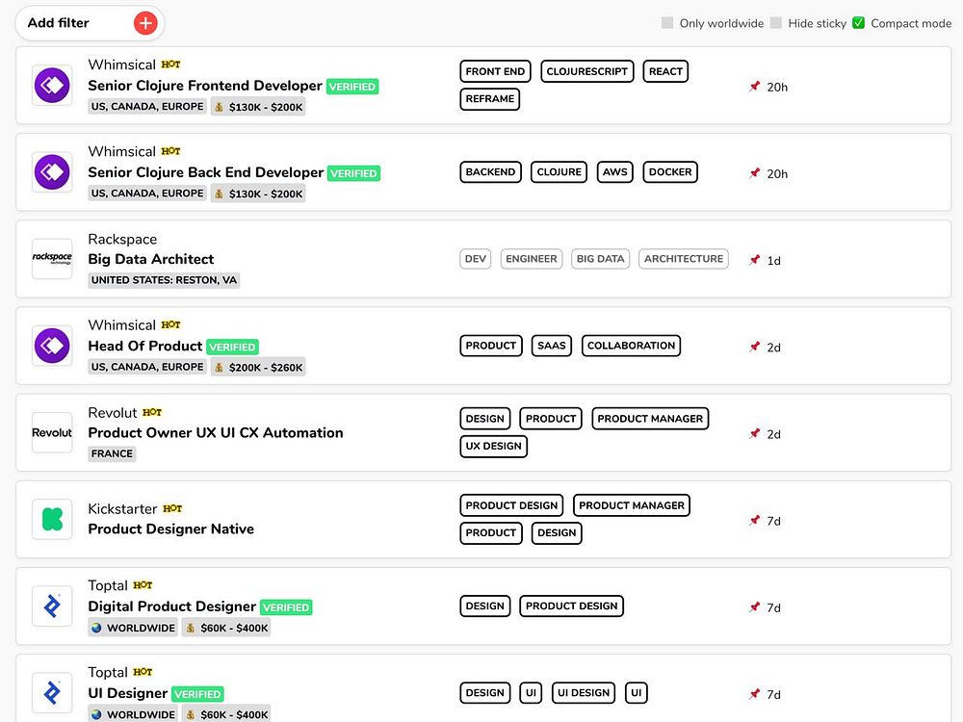
Task: Click the Revolut company logo
Action: click(52, 432)
